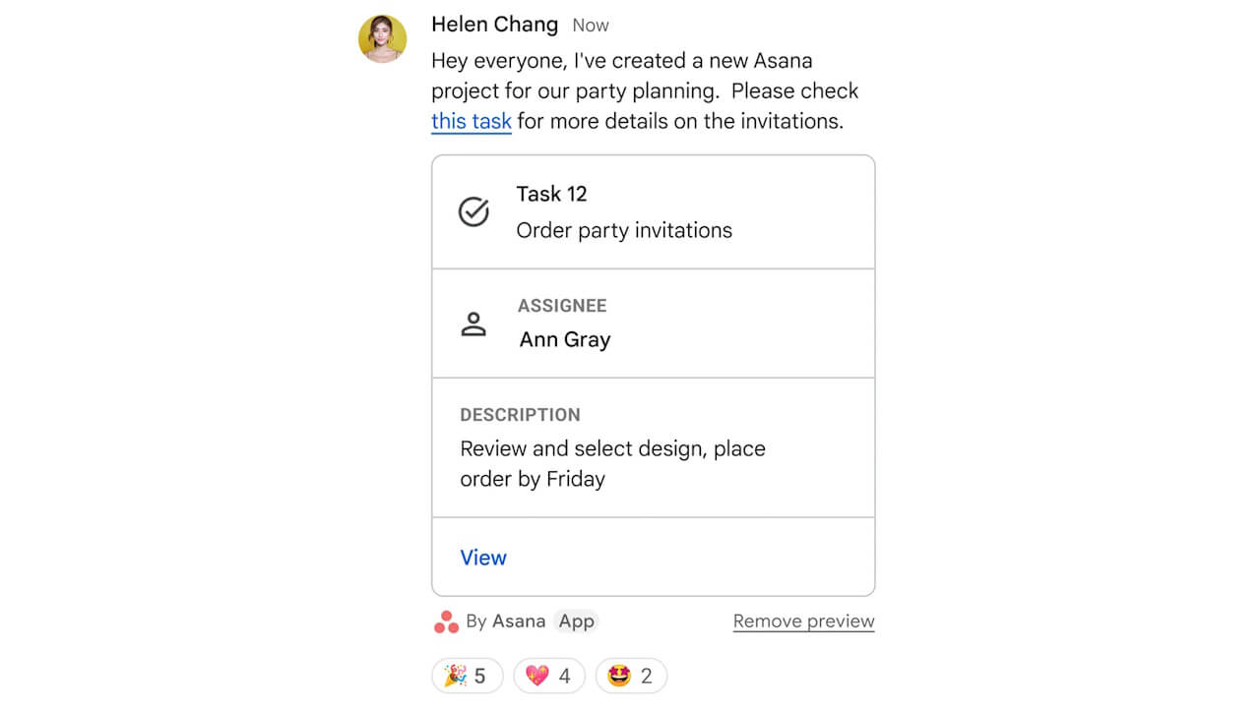Open the this task hyperlink
Viewport: 1260px width, 708px height.
471,121
